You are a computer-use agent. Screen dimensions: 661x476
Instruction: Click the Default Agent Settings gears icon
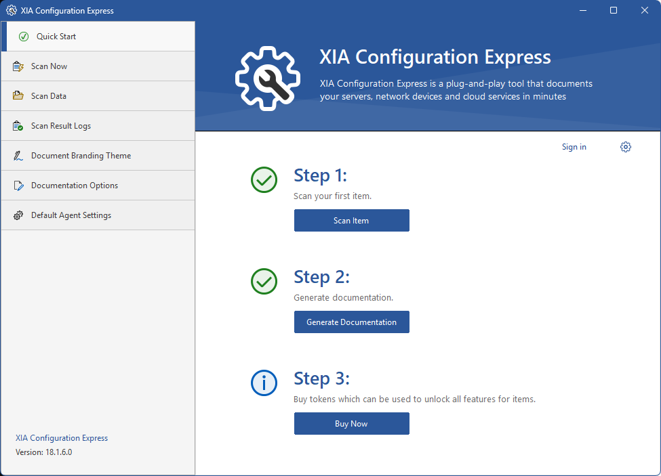pos(18,215)
